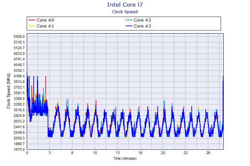The width and height of the screenshot is (250, 166).
Task: Click the 3591.5 y-axis value
Action: coord(19,93)
